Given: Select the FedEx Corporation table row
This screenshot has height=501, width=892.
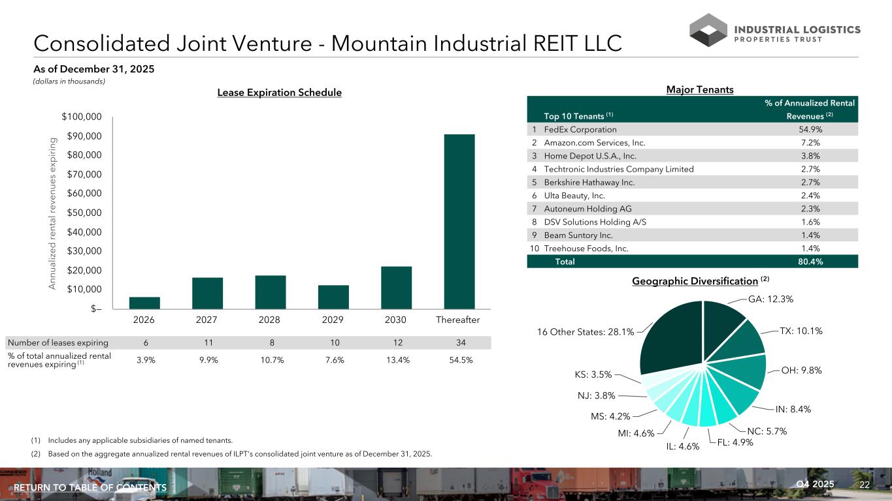Looking at the screenshot, I should [x=692, y=129].
